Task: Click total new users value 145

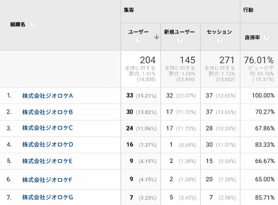Action: [188, 60]
